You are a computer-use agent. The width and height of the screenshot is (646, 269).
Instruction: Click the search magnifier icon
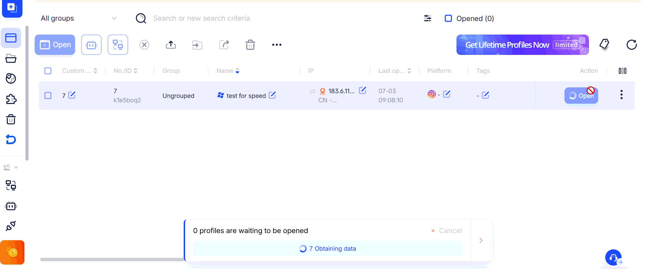(141, 18)
